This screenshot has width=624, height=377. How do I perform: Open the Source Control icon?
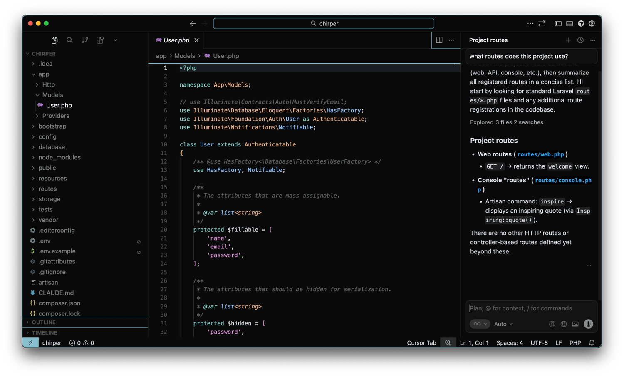[85, 40]
